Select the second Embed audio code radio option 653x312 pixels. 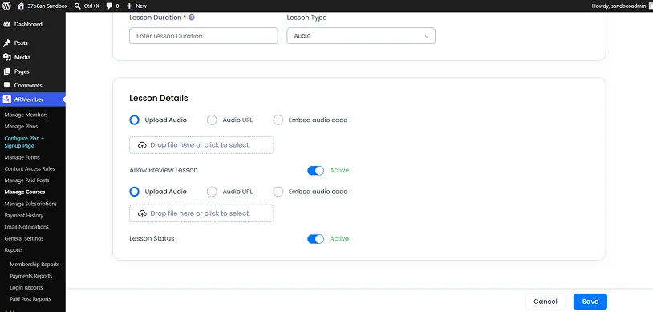(278, 192)
